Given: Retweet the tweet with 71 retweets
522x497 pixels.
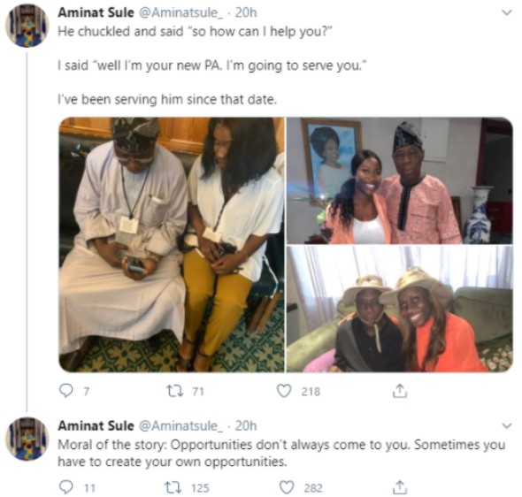Looking at the screenshot, I should pos(175,391).
